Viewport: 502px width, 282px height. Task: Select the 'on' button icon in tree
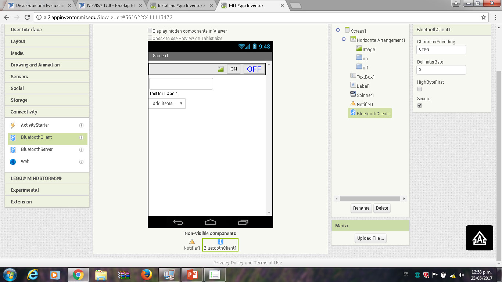359,58
